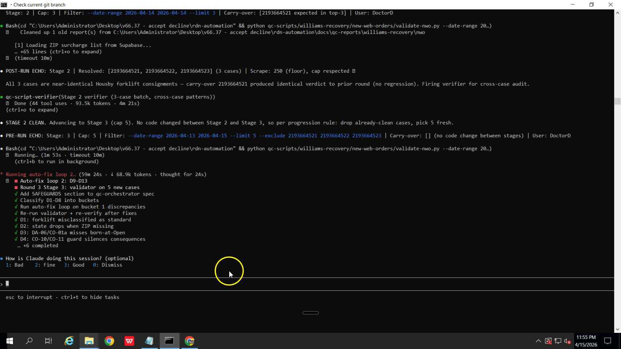Click 'Run auto-fix loop on bucket 1 discrepancies'
This screenshot has height=349, width=621.
[83, 207]
